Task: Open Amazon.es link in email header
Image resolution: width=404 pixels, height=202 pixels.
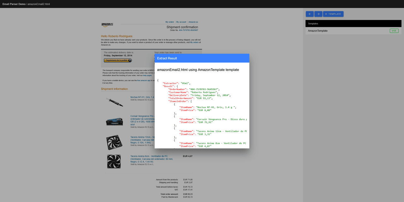Action: click(193, 22)
